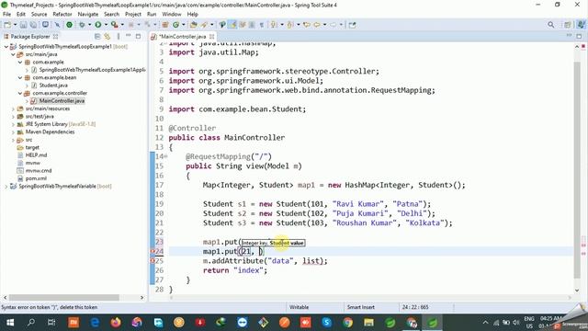Viewport: 588px width, 331px height.
Task: Click the New Java Package icon
Action: coord(165,25)
